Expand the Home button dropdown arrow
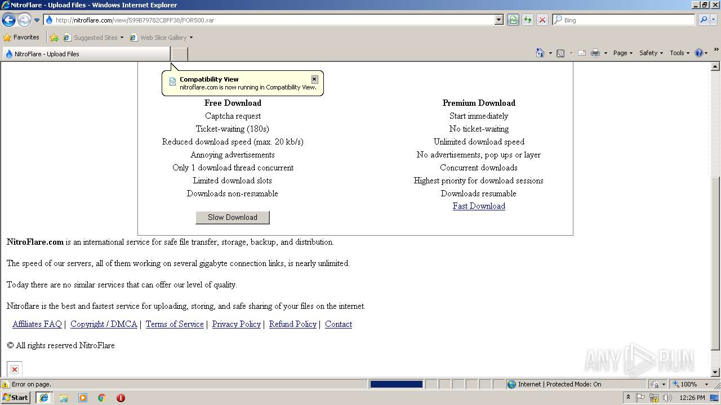 [x=550, y=53]
